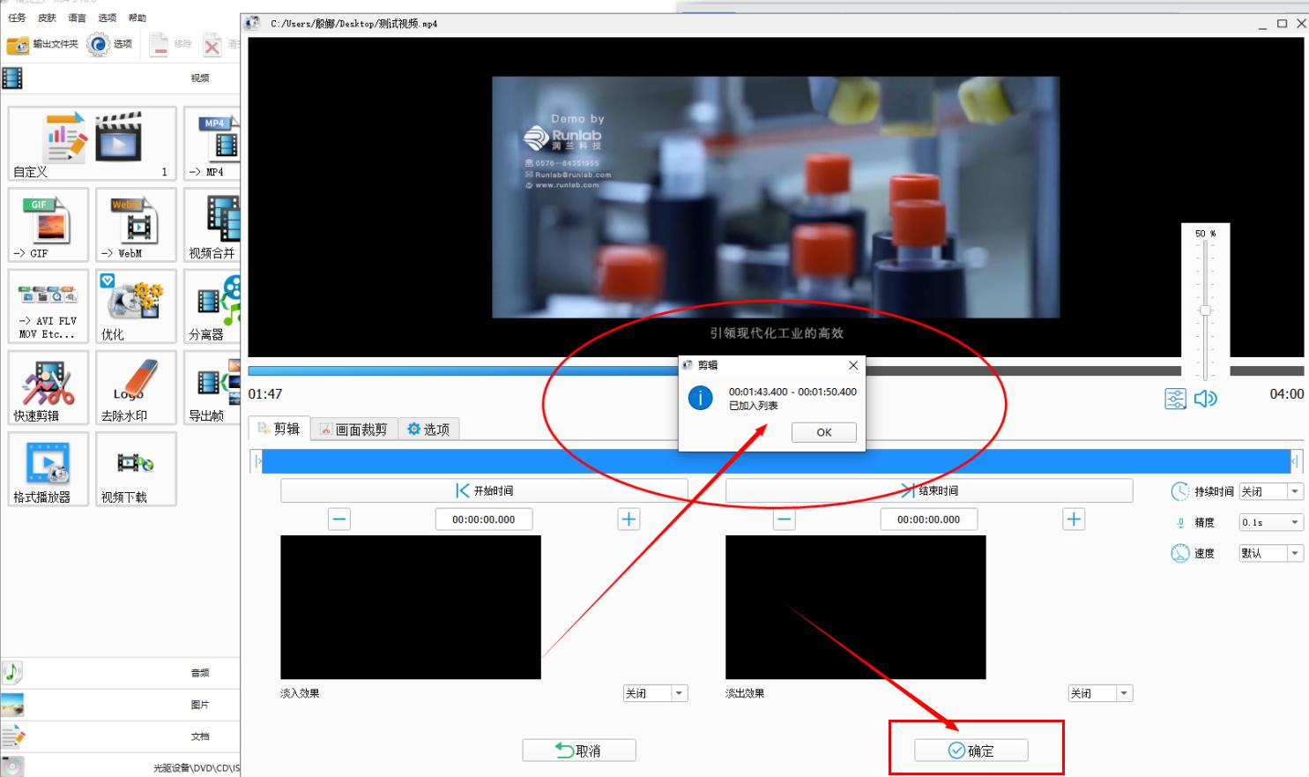This screenshot has height=777, width=1309.
Task: Click OK in the 剪辑 dialog
Action: (823, 432)
